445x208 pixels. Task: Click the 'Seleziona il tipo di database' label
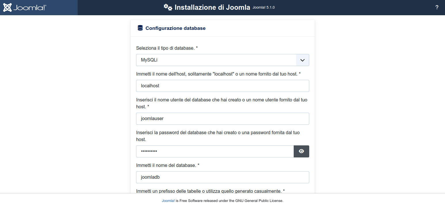point(167,48)
